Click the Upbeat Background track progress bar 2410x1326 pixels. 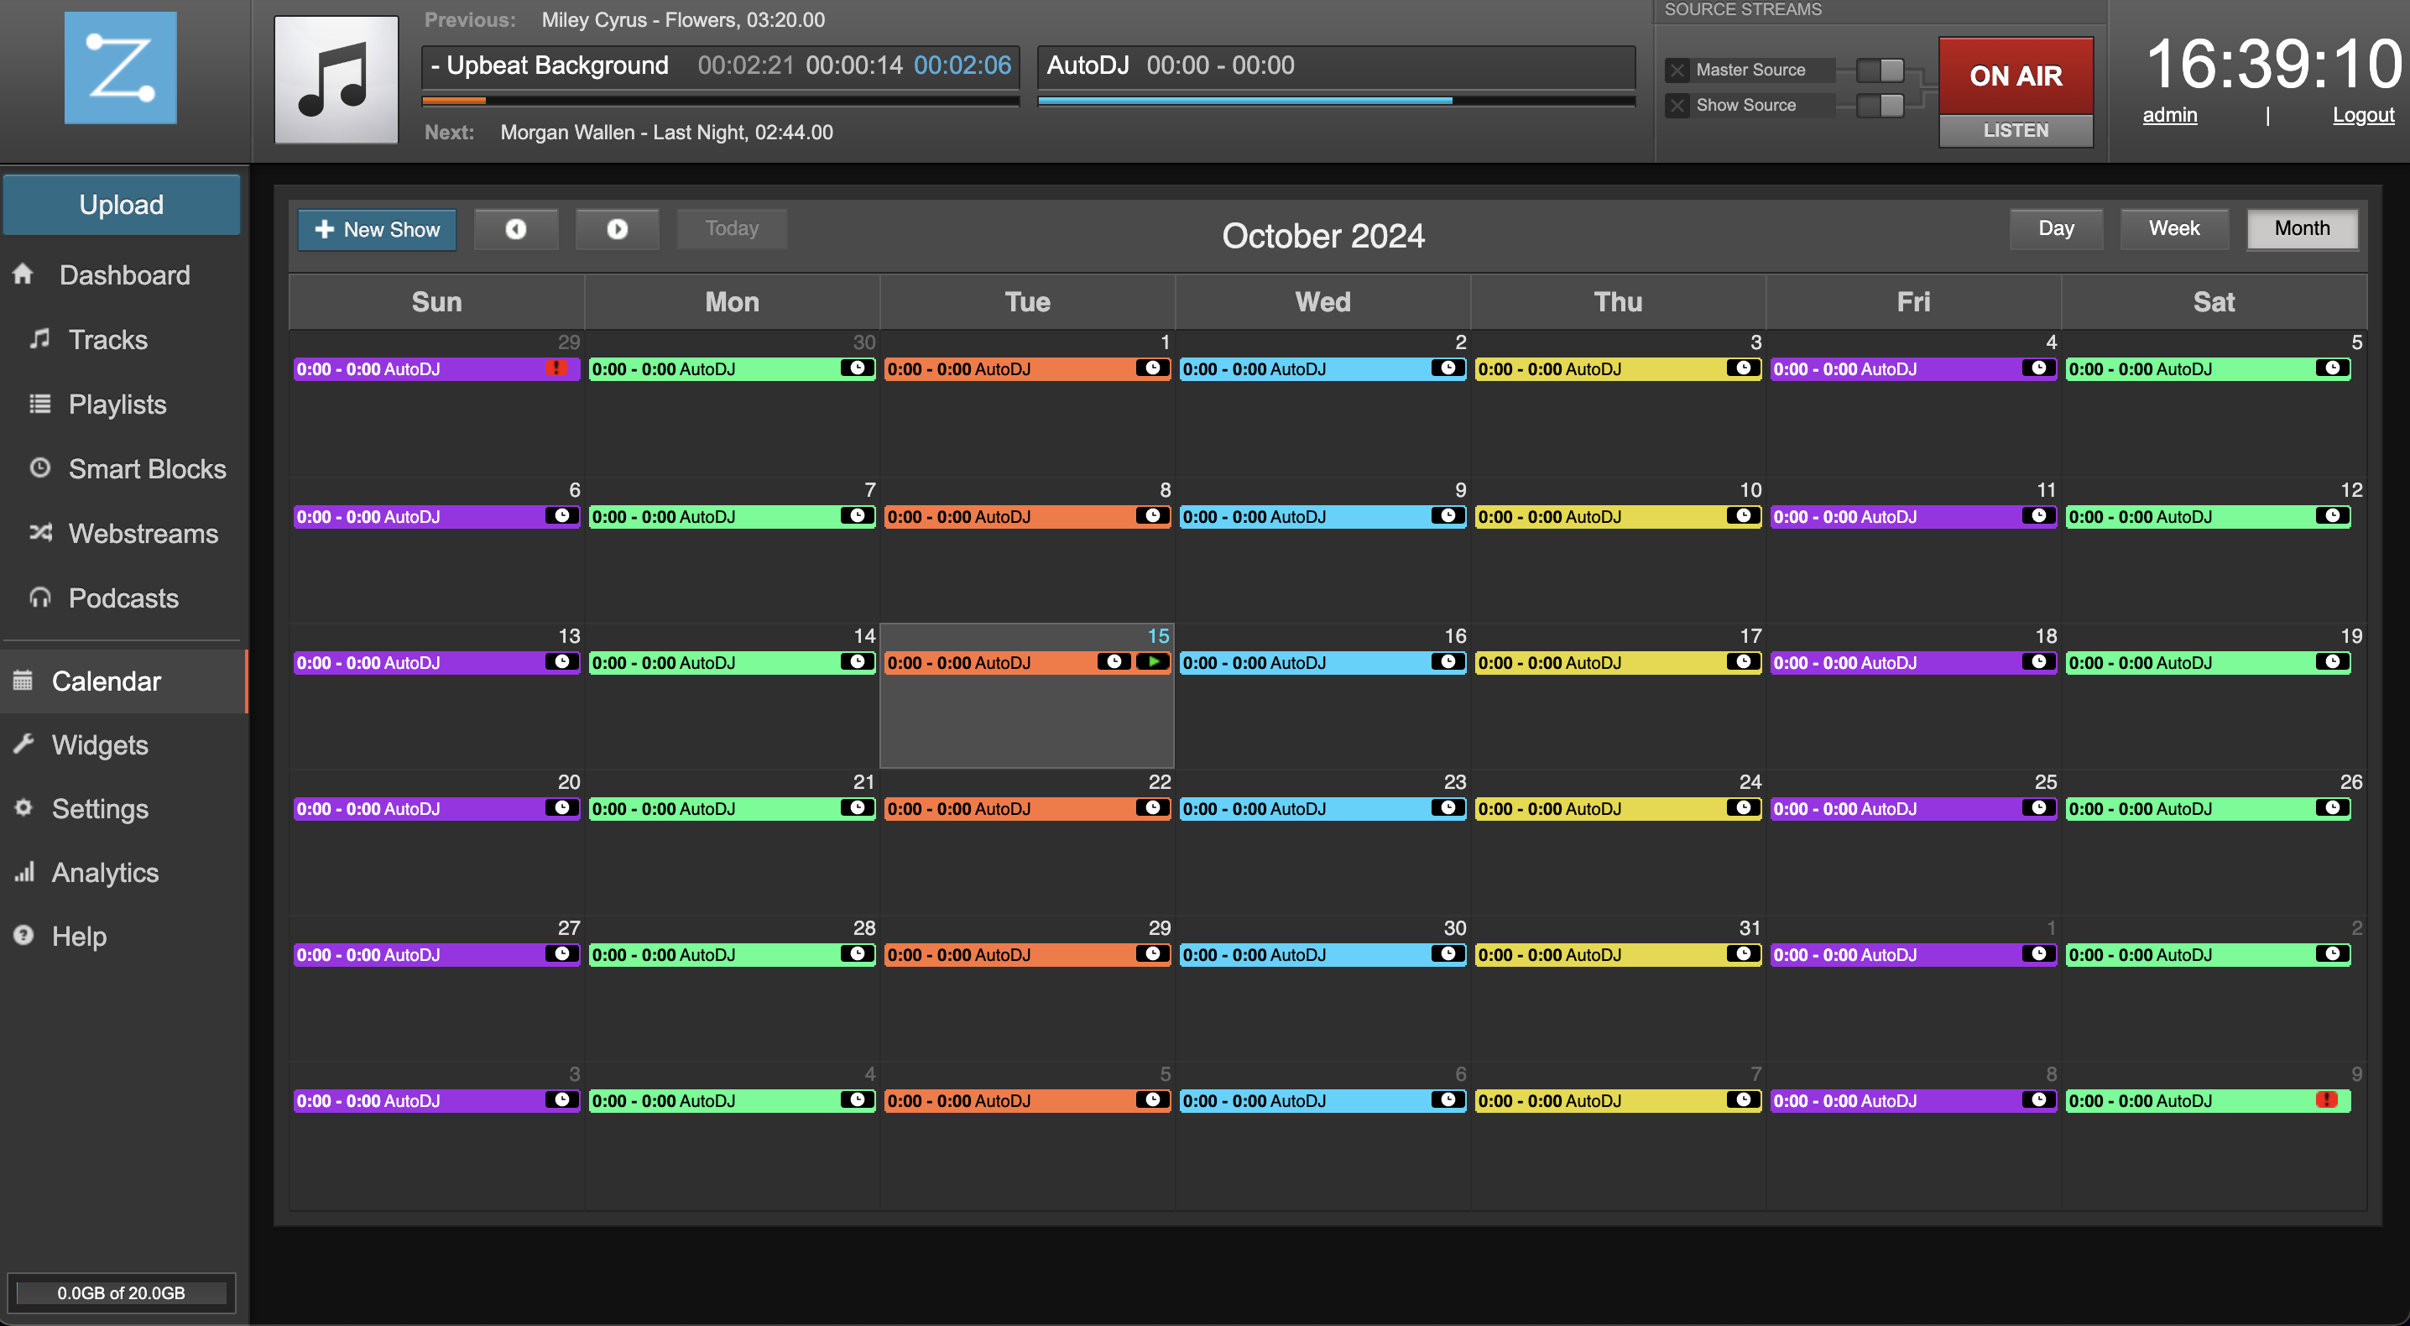[720, 100]
